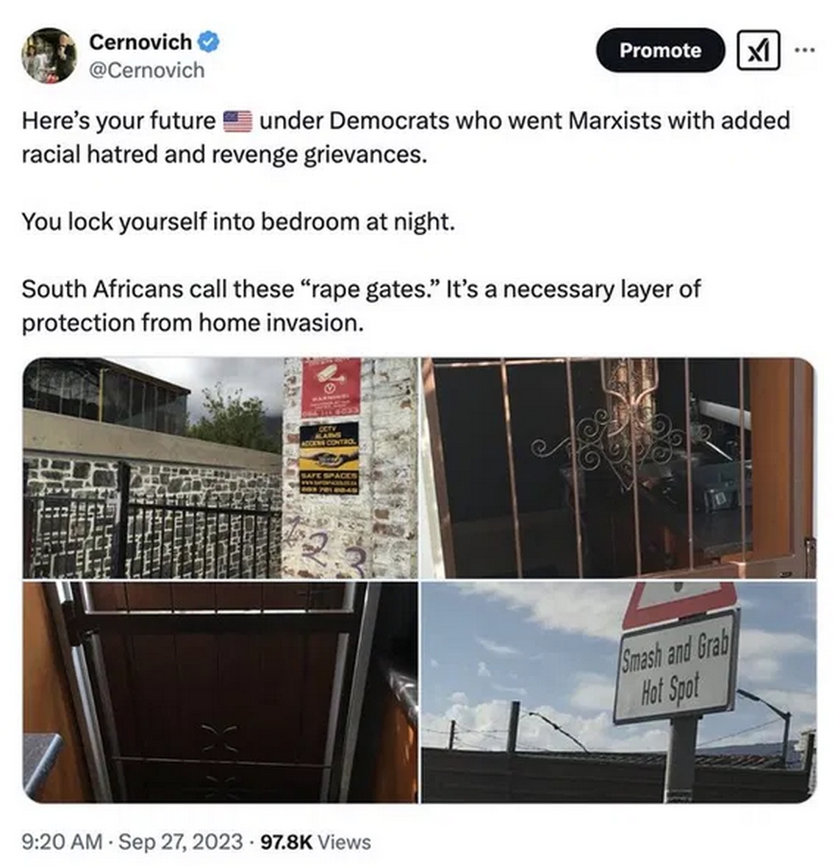
Task: Click the tweet text about rape gates
Action: (x=361, y=306)
